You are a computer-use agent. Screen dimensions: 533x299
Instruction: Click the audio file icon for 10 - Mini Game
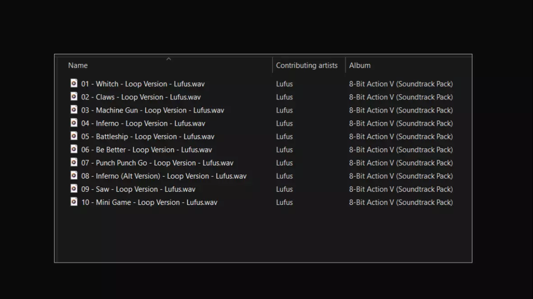[74, 201]
